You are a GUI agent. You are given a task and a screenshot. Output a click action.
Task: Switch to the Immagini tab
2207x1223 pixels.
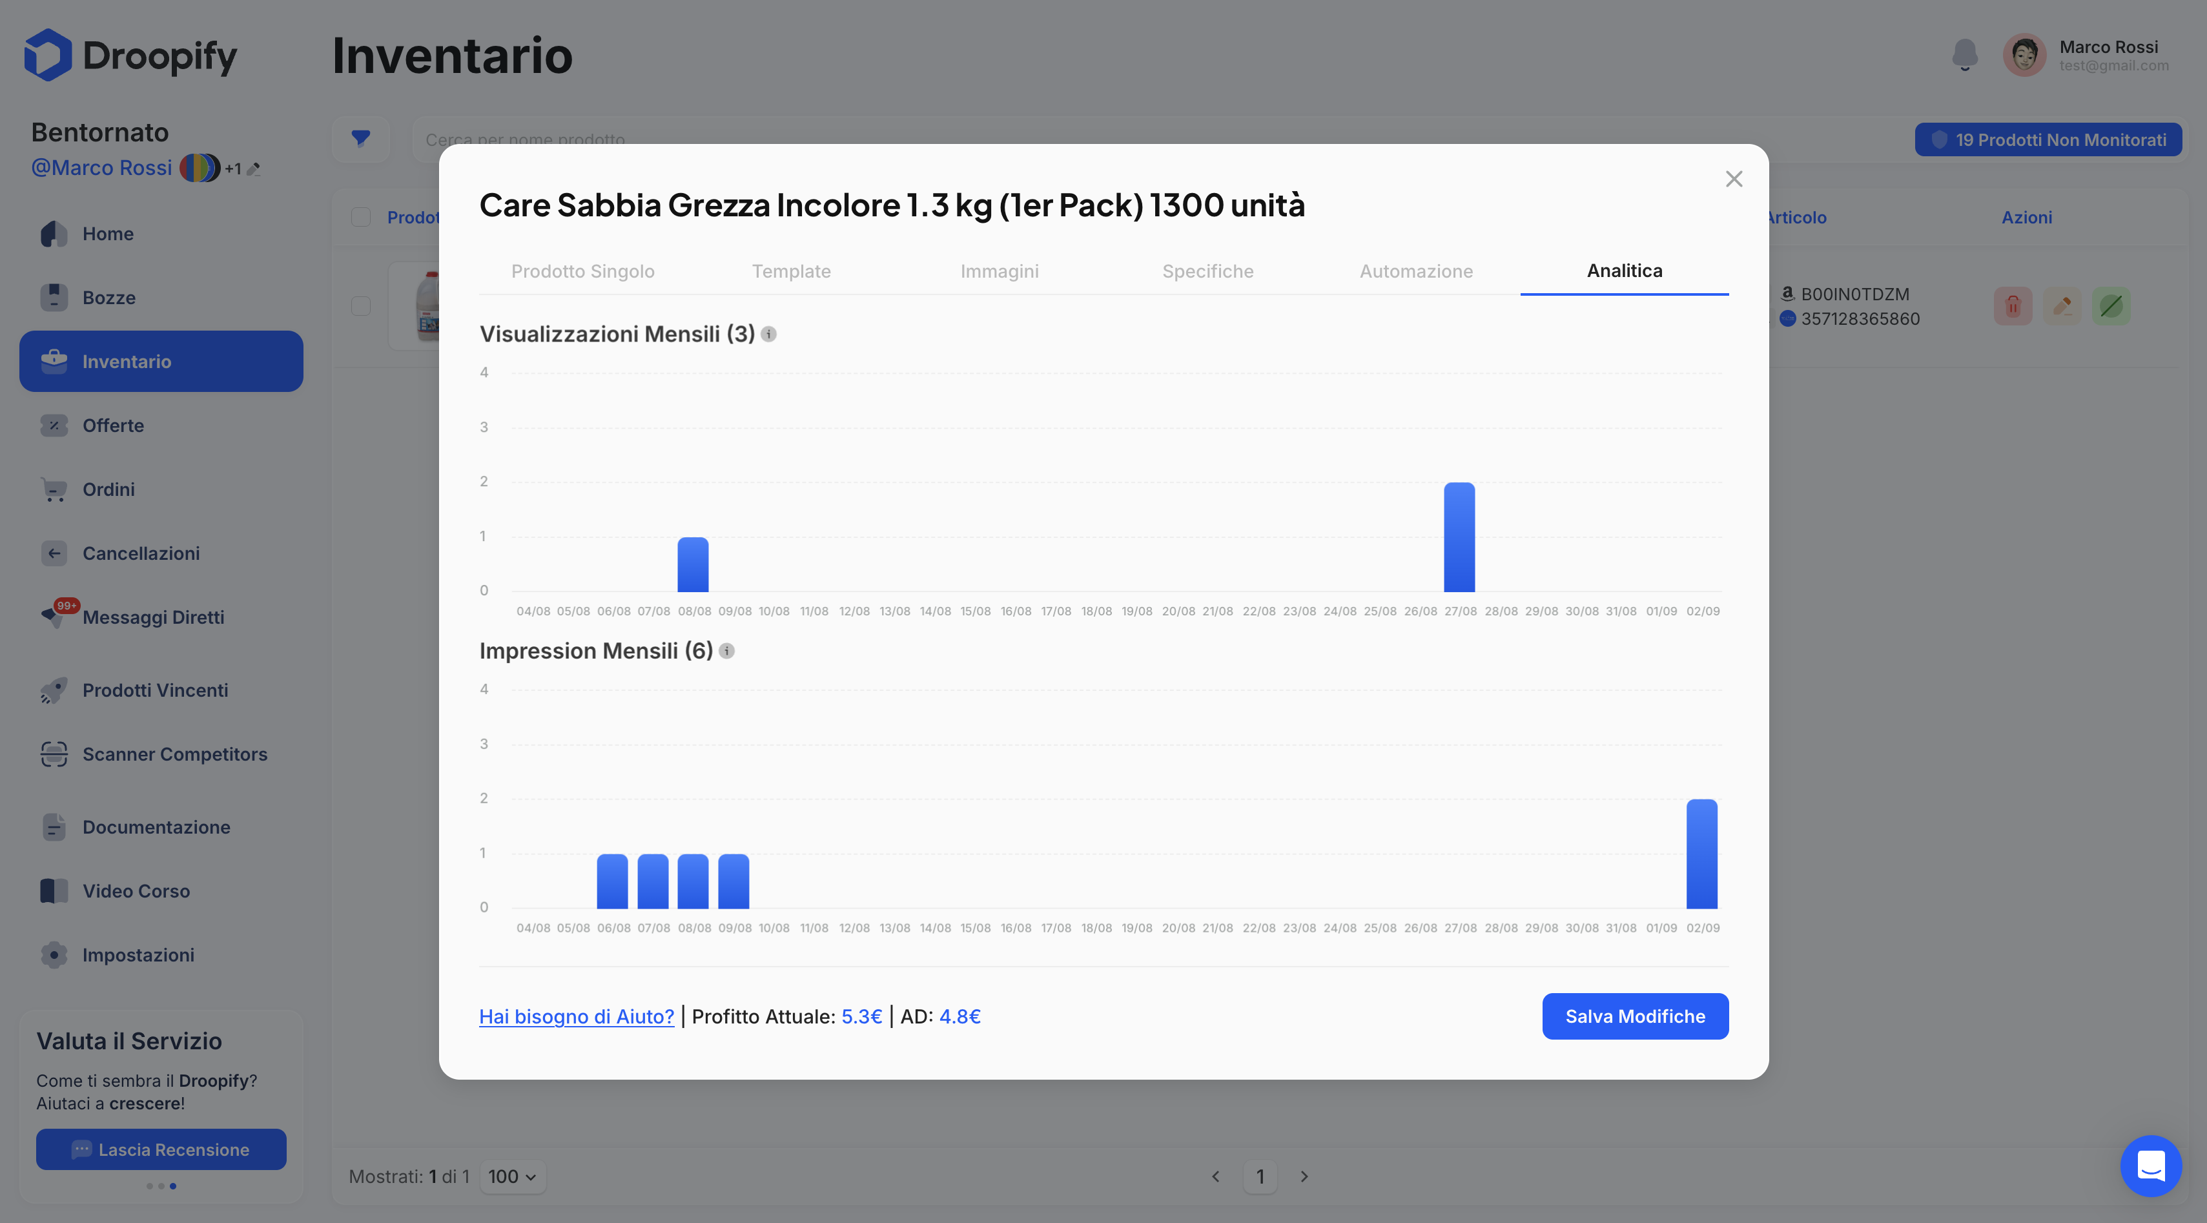click(1000, 271)
